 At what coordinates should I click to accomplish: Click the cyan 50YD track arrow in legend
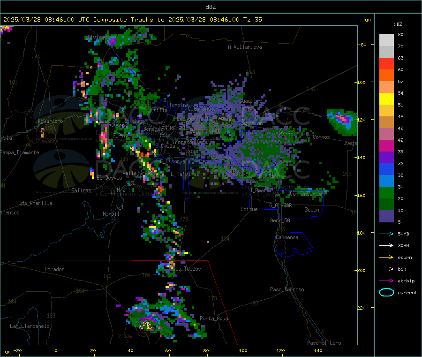[x=386, y=234]
